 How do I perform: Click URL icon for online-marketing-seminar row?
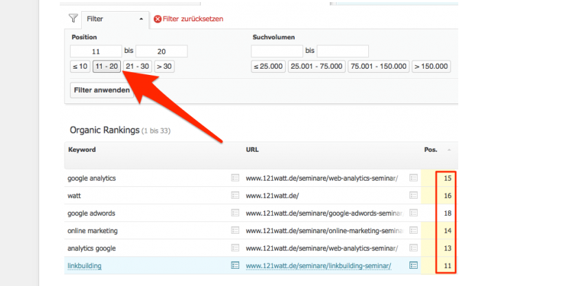pyautogui.click(x=414, y=230)
